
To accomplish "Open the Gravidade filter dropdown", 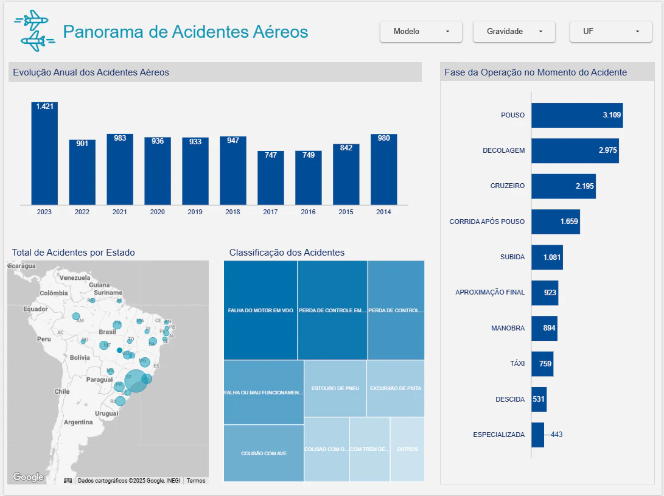I will (x=514, y=32).
